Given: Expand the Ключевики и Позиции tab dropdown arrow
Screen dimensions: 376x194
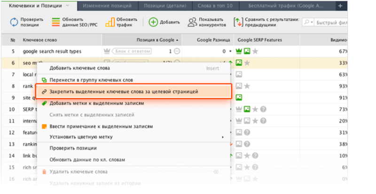Looking at the screenshot, I should pyautogui.click(x=68, y=6).
